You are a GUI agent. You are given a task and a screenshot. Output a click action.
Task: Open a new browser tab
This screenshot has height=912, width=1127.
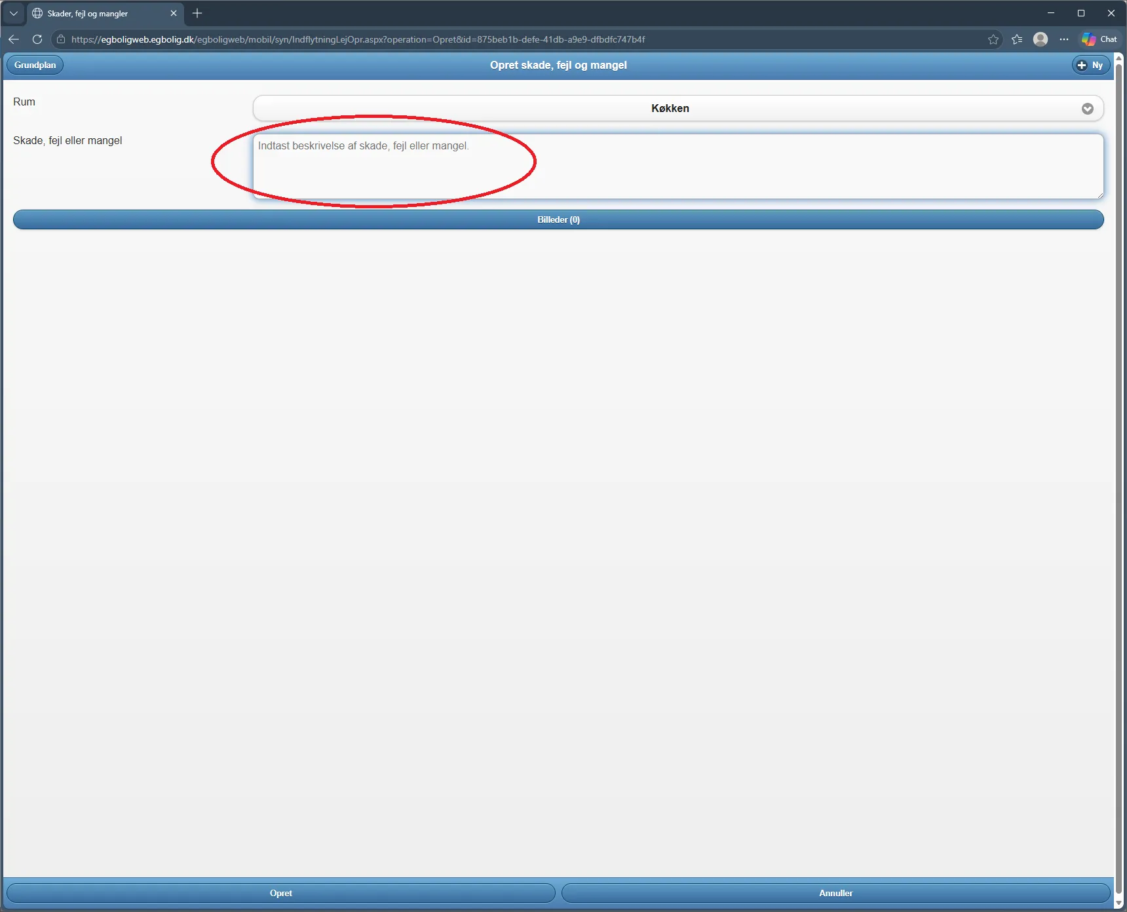[197, 13]
